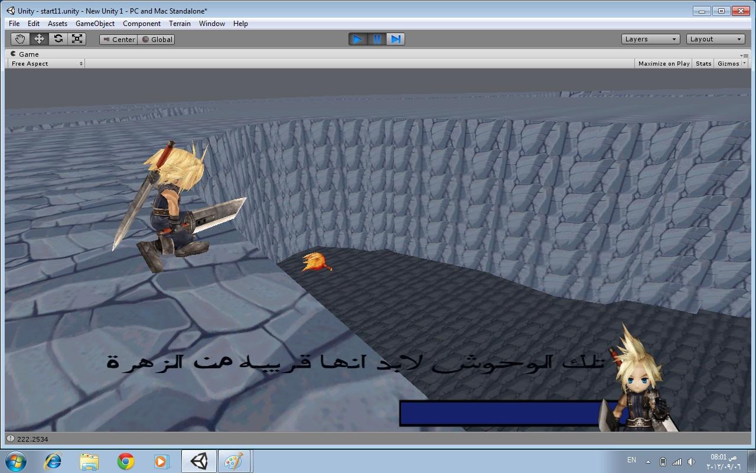Viewport: 756px width, 473px height.
Task: Open the Component menu
Action: [142, 24]
